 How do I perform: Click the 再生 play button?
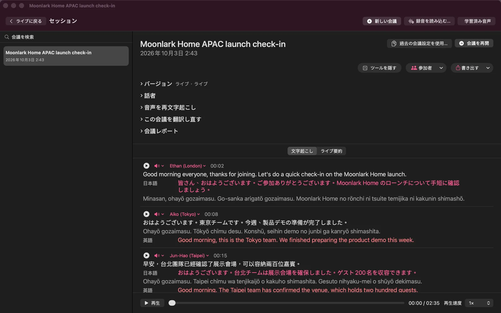pyautogui.click(x=152, y=303)
